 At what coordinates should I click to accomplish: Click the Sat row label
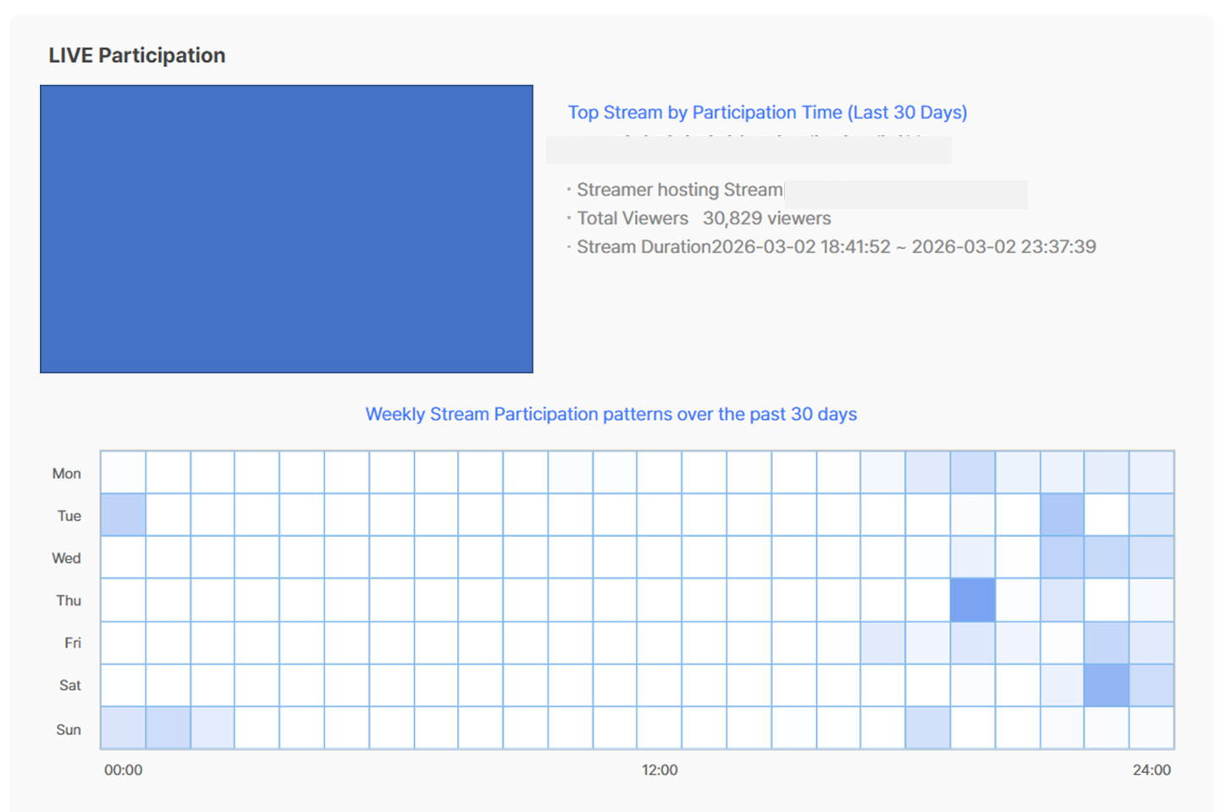point(69,686)
